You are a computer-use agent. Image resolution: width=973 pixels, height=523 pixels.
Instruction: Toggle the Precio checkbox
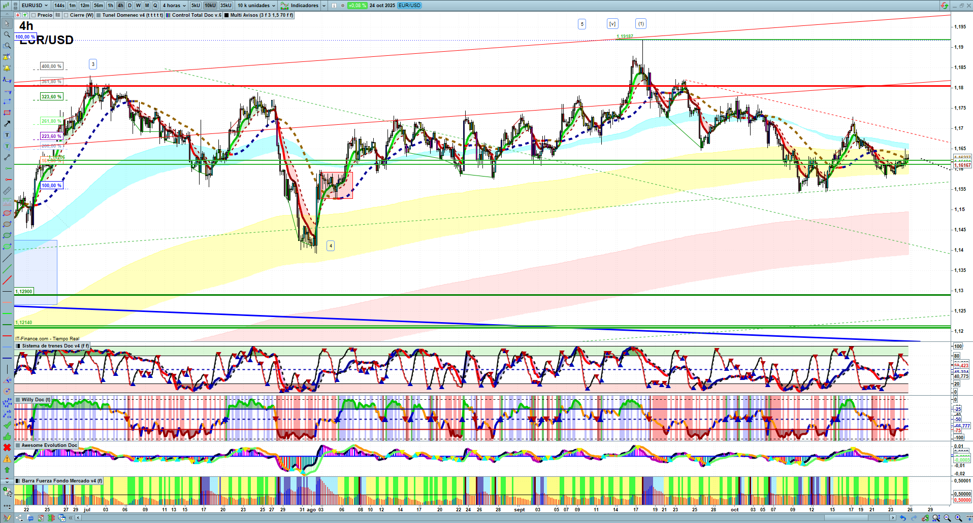click(34, 15)
